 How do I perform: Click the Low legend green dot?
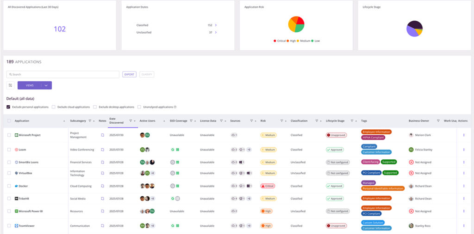tap(312, 41)
